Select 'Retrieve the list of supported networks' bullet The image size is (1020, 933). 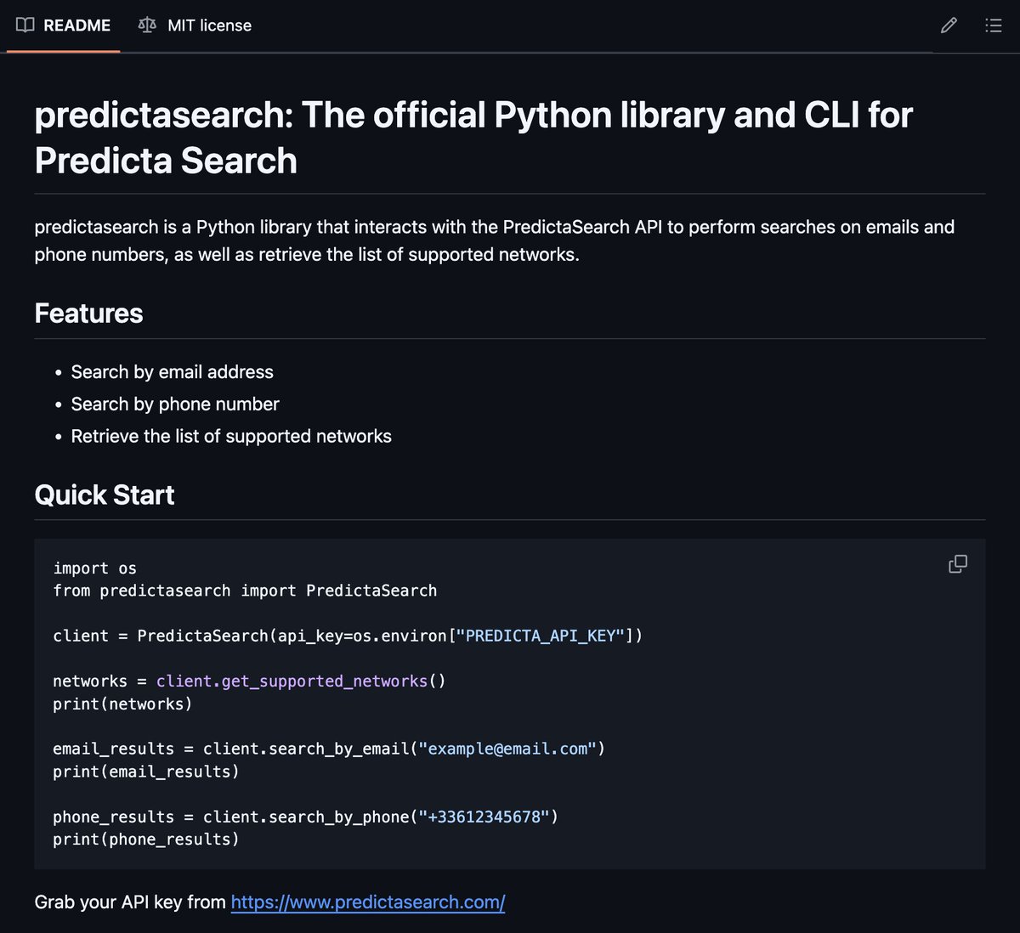coord(231,436)
